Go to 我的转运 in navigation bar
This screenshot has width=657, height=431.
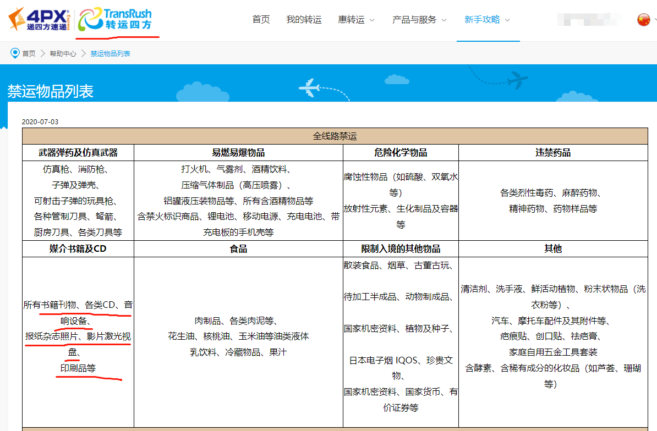pos(304,20)
